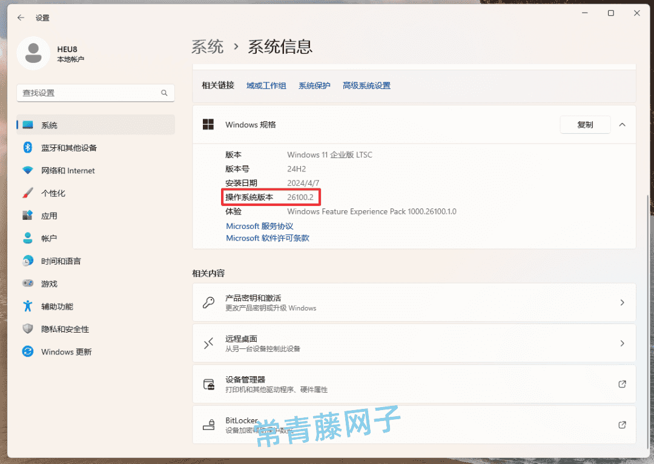Open 网络和 Internet settings
Image resolution: width=654 pixels, height=464 pixels.
tap(96, 170)
